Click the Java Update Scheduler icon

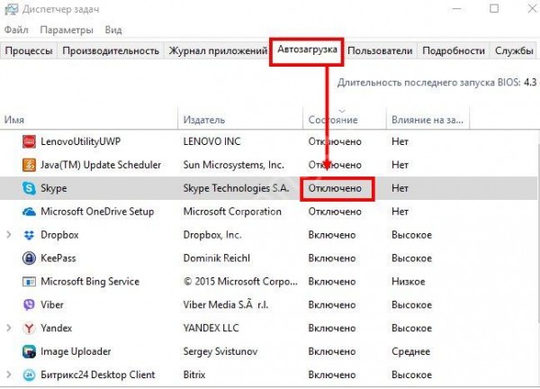click(x=29, y=165)
